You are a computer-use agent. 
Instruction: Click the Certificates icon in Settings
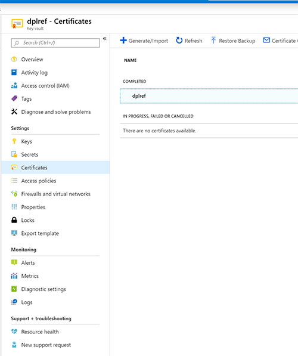click(14, 168)
